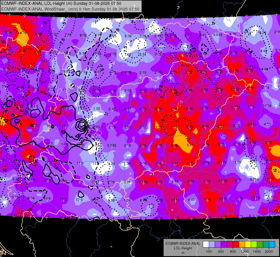Screen dimensions: 280x257
Task: Select the value 3.40 on the map
Action: coord(189,109)
